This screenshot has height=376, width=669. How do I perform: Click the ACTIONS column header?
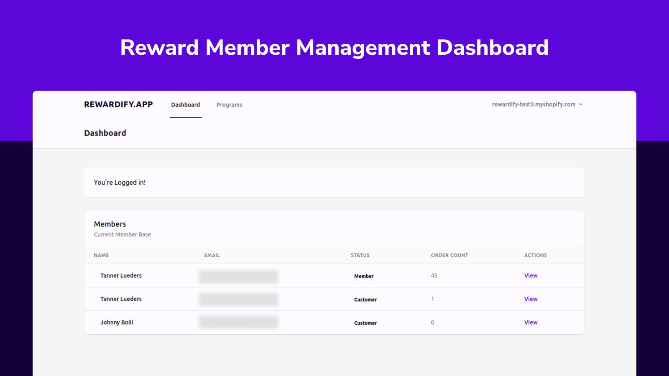coord(535,255)
